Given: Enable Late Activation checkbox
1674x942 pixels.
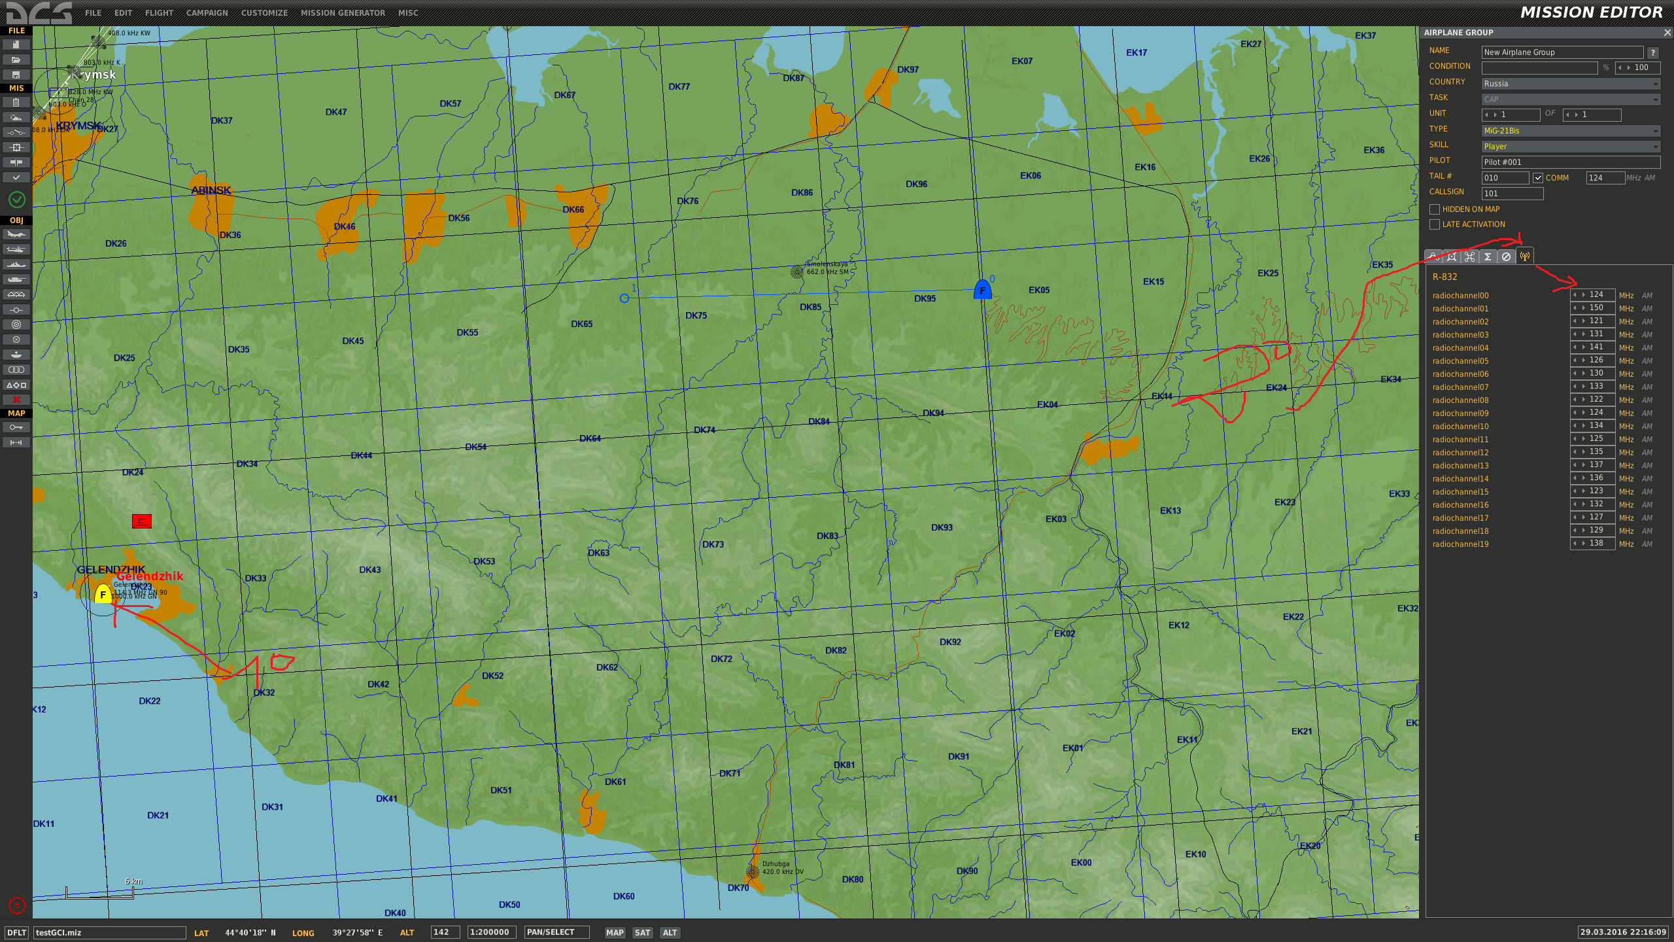Looking at the screenshot, I should click(x=1435, y=224).
